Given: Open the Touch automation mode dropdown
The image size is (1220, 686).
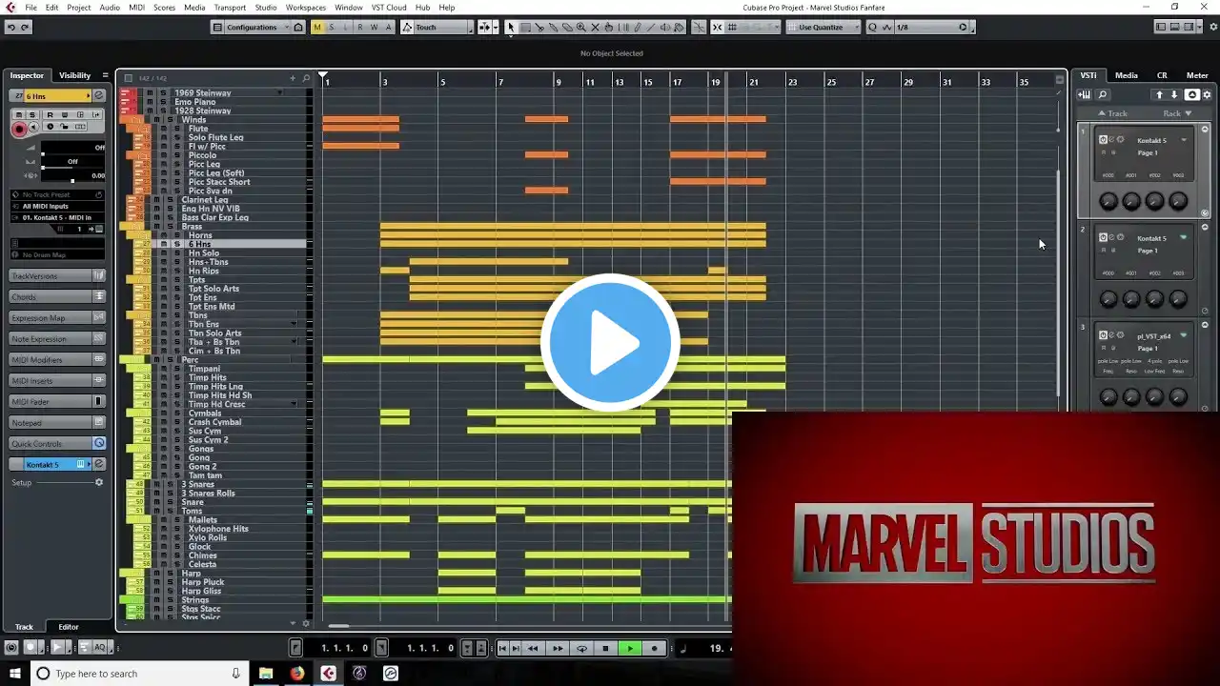Looking at the screenshot, I should point(437,28).
